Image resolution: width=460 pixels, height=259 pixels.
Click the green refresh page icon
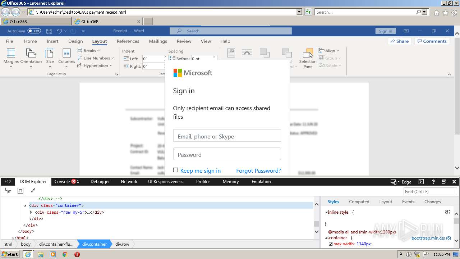(308, 12)
